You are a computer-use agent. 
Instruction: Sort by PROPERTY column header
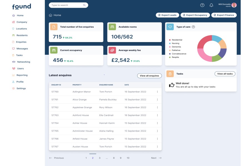[x=77, y=85]
